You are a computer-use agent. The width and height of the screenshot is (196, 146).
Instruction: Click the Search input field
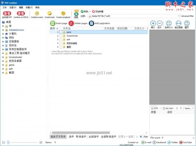tap(146, 137)
